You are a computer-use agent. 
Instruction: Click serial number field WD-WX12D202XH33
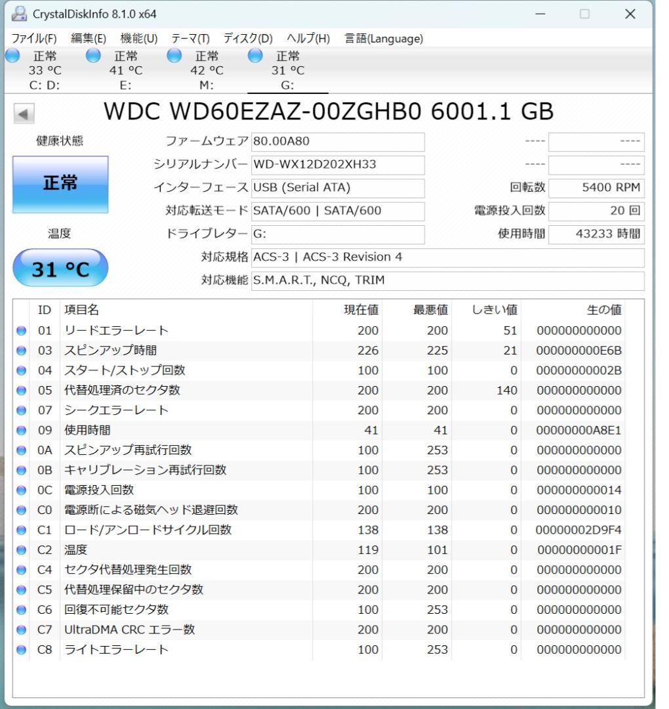click(x=338, y=165)
